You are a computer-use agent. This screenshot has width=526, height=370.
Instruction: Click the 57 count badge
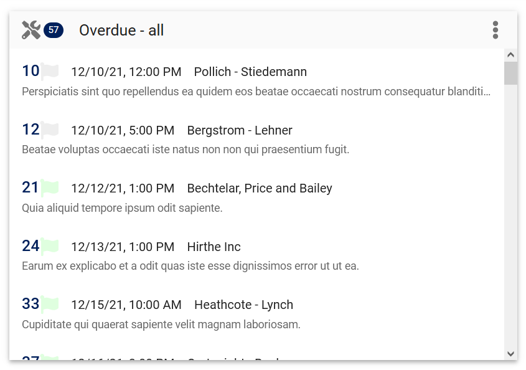(x=54, y=30)
